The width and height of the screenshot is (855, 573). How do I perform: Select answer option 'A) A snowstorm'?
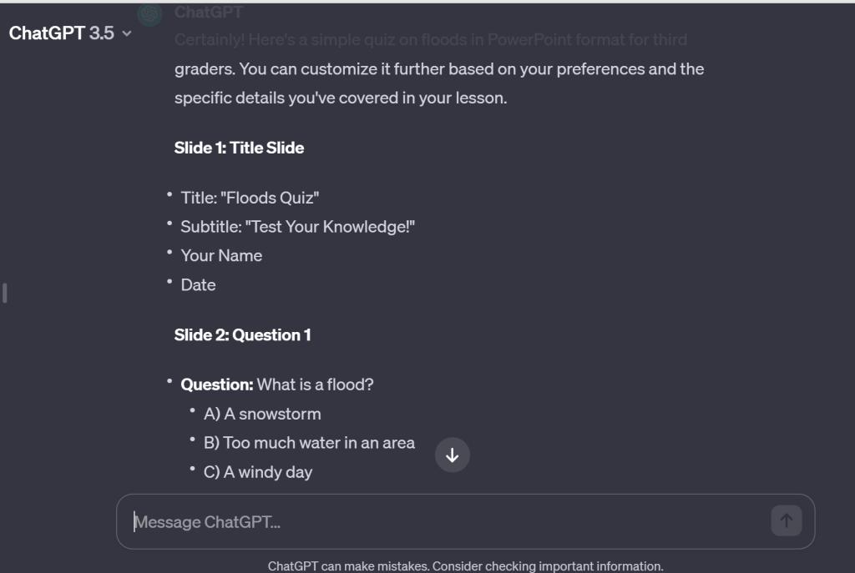point(262,414)
